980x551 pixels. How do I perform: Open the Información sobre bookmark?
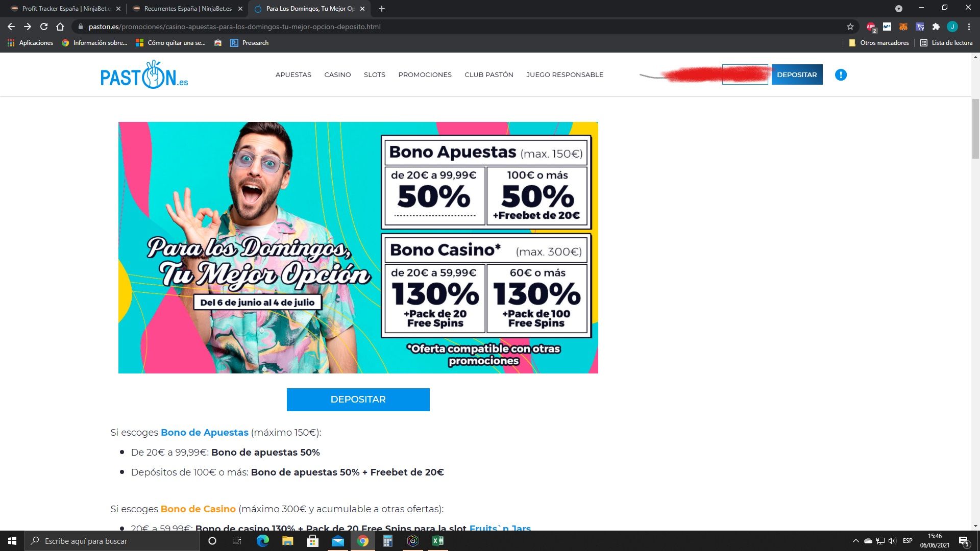click(94, 43)
